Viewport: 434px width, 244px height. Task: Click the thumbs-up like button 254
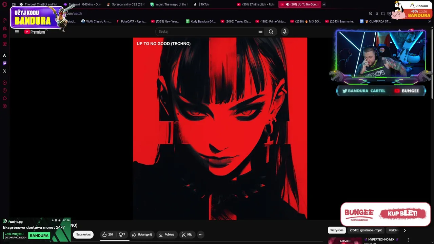pyautogui.click(x=108, y=235)
